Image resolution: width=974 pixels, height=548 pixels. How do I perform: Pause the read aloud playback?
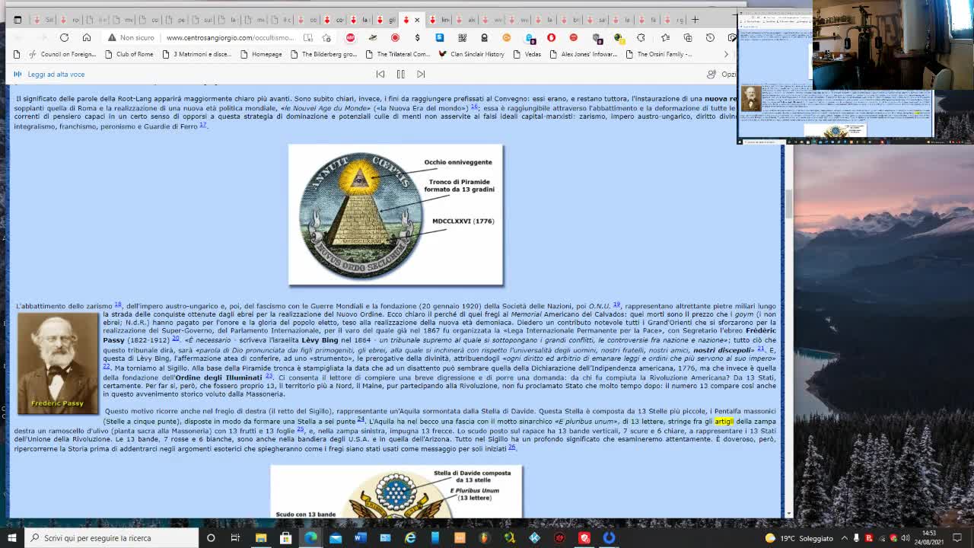[400, 74]
